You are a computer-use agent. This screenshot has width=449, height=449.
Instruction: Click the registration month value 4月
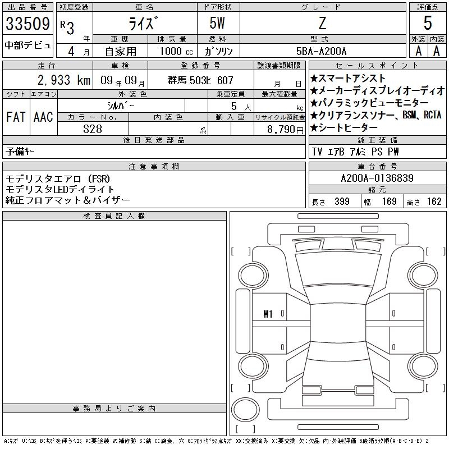79,52
